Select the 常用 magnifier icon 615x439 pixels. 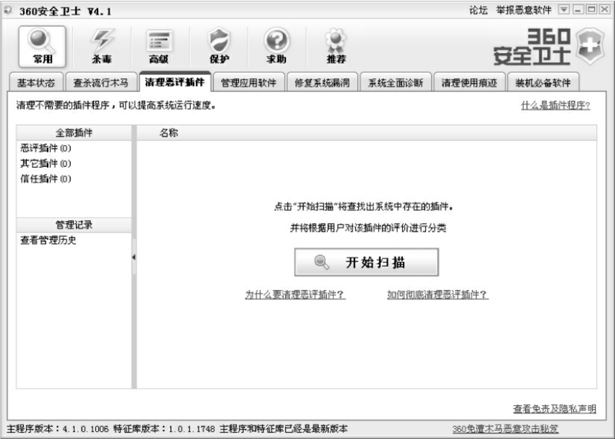coord(42,46)
